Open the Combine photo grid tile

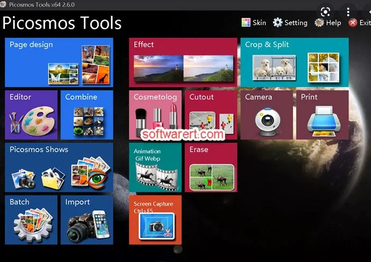click(x=87, y=115)
